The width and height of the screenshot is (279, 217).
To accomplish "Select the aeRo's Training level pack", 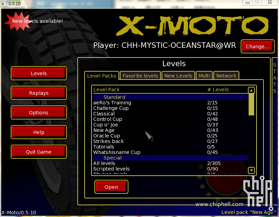I will [171, 103].
